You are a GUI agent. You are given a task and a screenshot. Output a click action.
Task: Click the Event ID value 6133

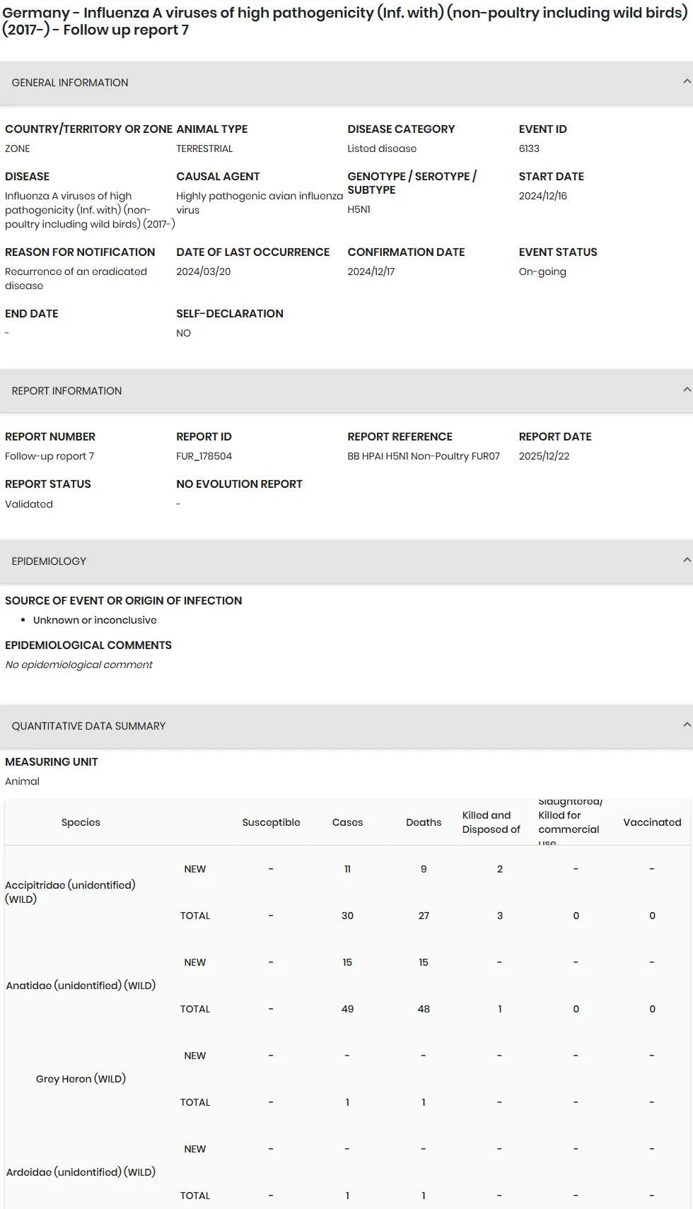[x=529, y=148]
